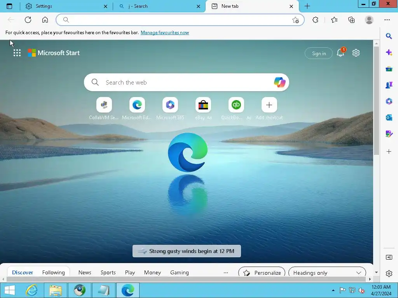
Task: Open the Collections icon
Action: coord(351,20)
